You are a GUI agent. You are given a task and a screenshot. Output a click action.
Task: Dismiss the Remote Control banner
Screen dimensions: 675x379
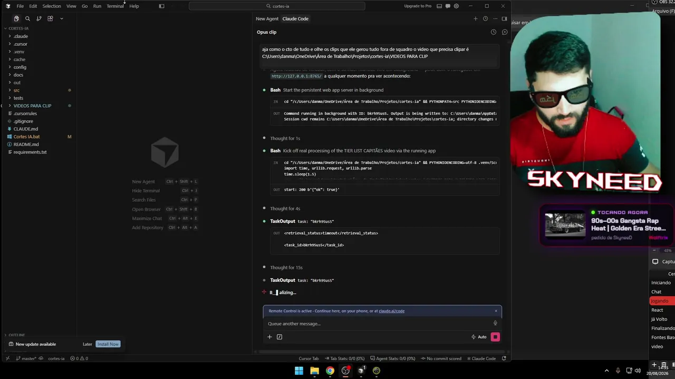496,311
